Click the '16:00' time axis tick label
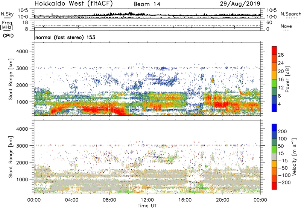Viewport: 301px width, 208px height. click(185, 200)
